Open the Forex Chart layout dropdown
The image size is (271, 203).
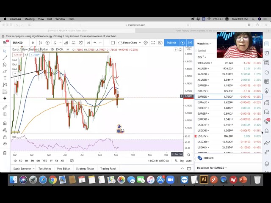tap(130, 43)
